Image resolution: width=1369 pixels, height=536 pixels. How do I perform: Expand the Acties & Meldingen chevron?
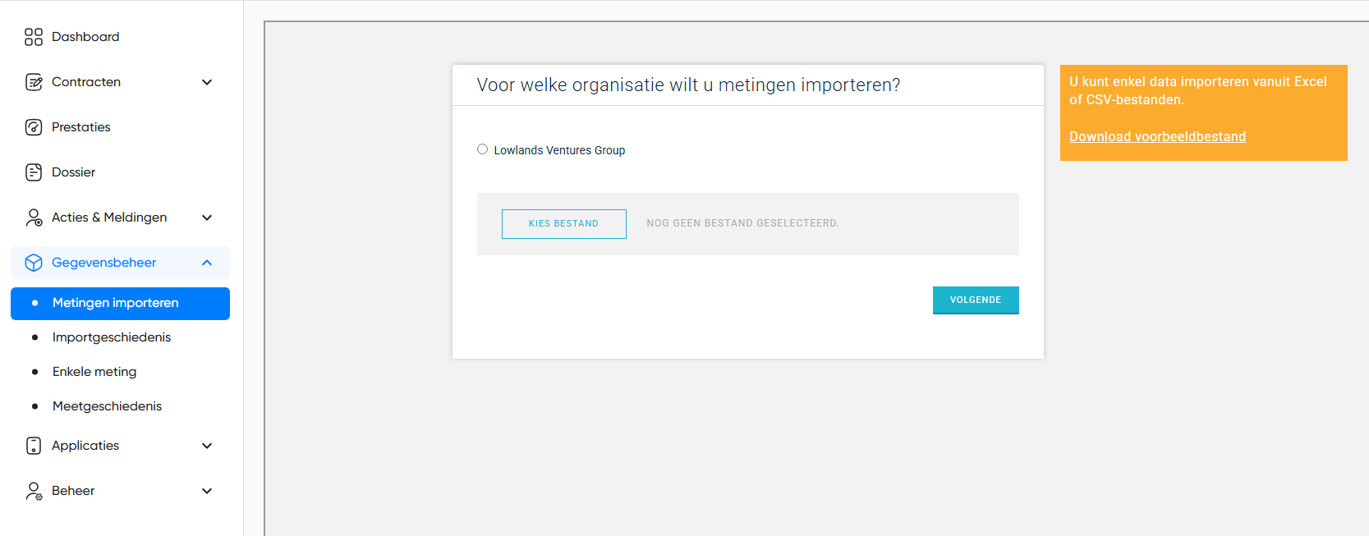[207, 218]
